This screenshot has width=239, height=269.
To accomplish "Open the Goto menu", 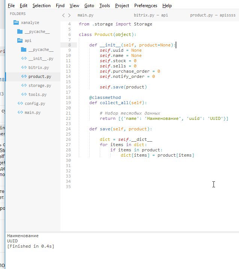I will [89, 6].
